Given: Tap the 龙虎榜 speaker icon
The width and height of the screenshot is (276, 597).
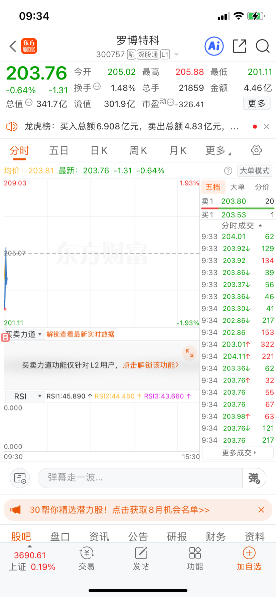Looking at the screenshot, I should coord(12,127).
